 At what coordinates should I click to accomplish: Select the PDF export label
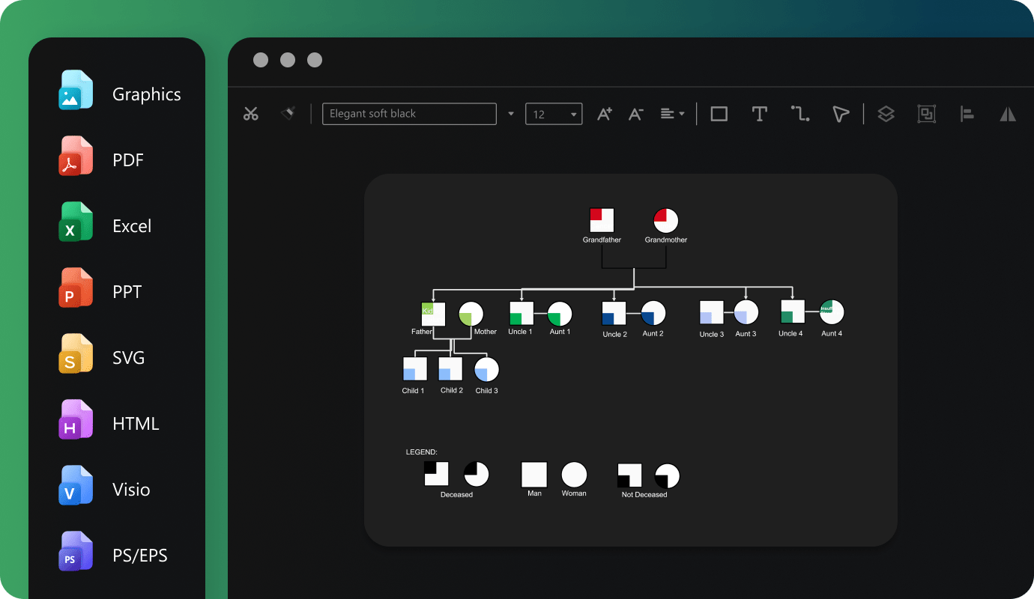(x=128, y=160)
